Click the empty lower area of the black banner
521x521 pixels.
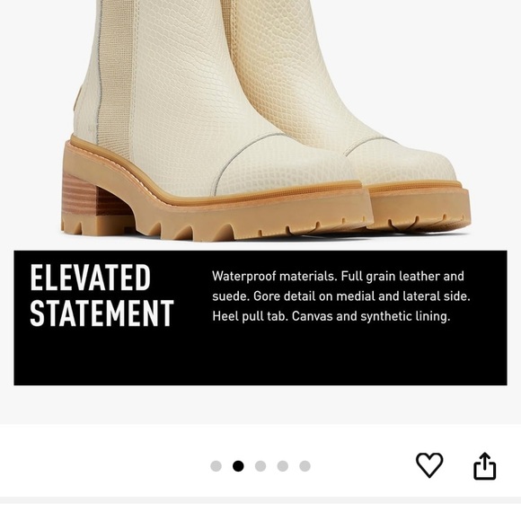(260, 358)
